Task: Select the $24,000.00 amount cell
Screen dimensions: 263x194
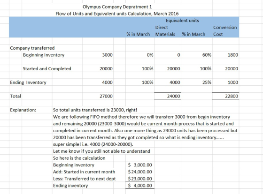Action: click(x=140, y=172)
